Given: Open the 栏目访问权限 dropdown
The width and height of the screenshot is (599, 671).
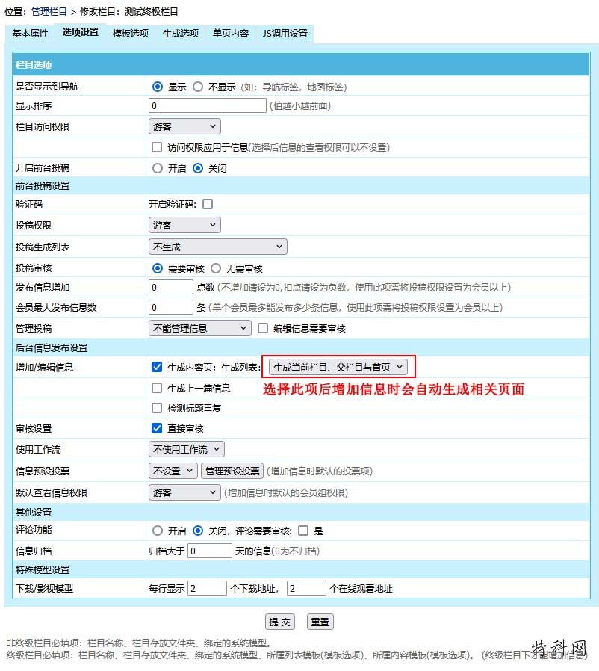Looking at the screenshot, I should [184, 127].
